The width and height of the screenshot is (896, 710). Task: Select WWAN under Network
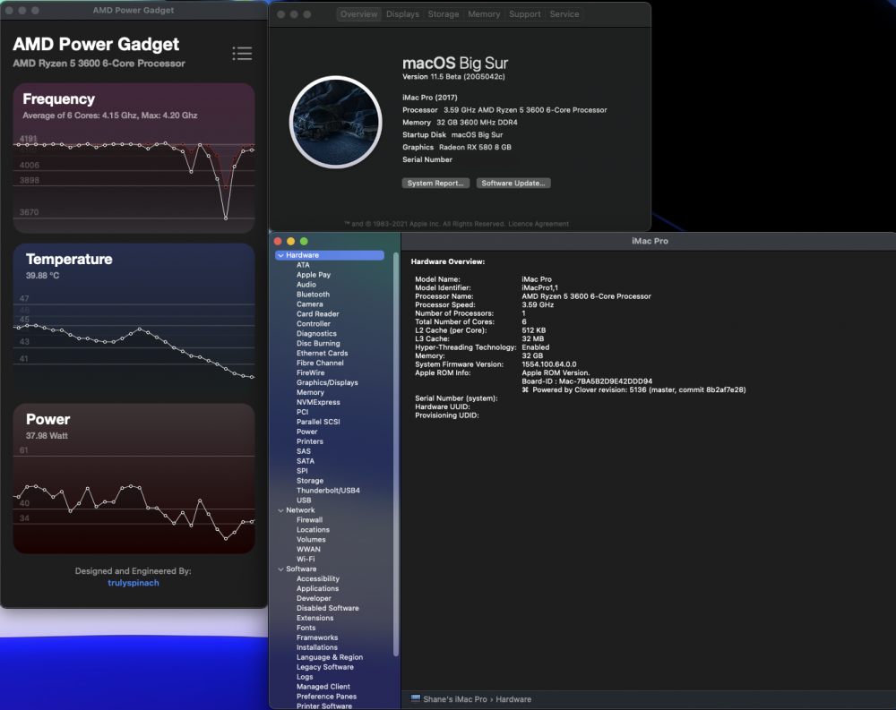[308, 549]
